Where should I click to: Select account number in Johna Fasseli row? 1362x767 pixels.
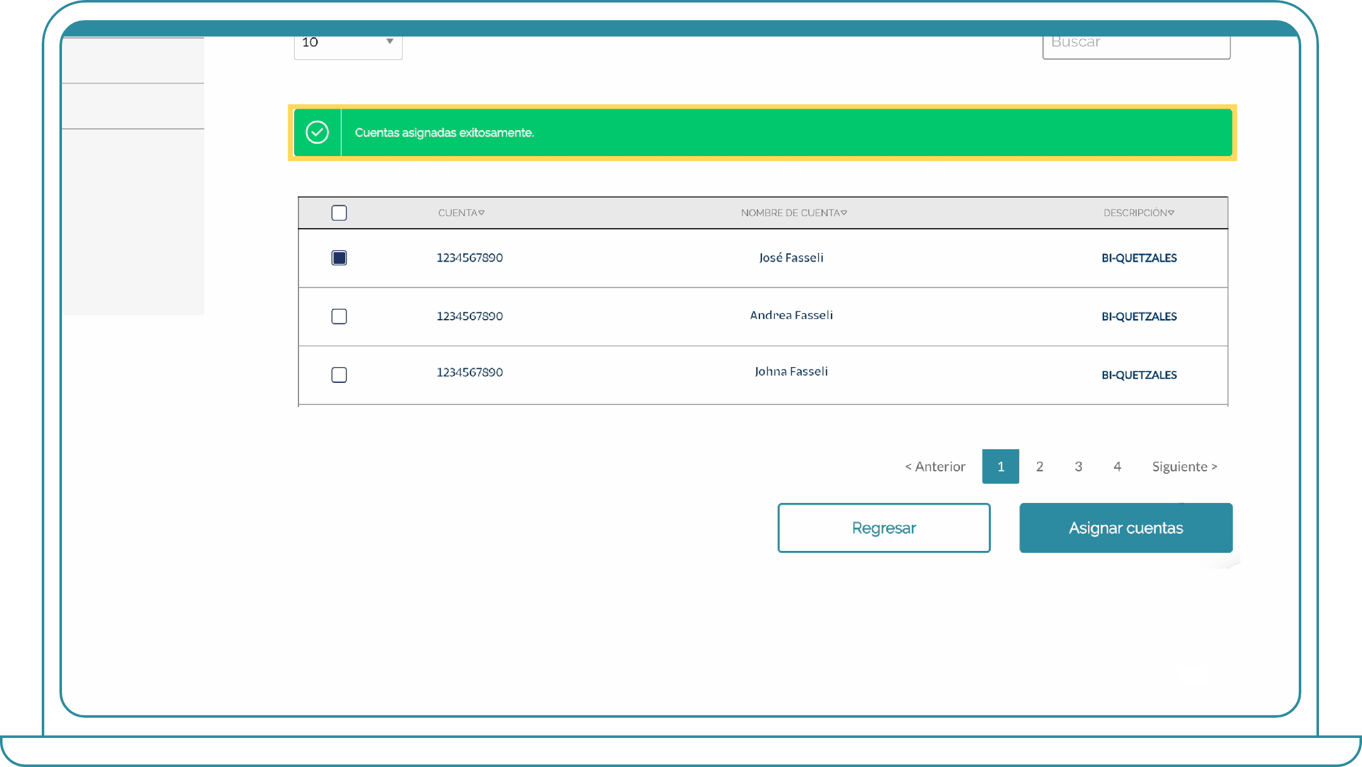click(470, 372)
